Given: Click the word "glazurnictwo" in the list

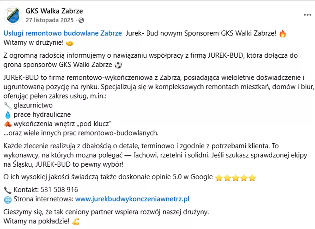Looking at the screenshot, I should (33, 105).
